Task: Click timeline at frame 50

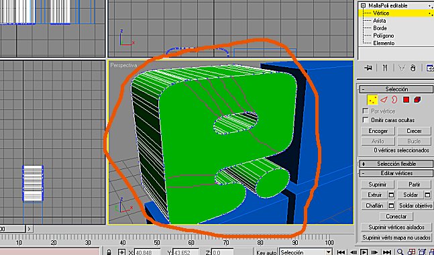Action: [x=157, y=243]
